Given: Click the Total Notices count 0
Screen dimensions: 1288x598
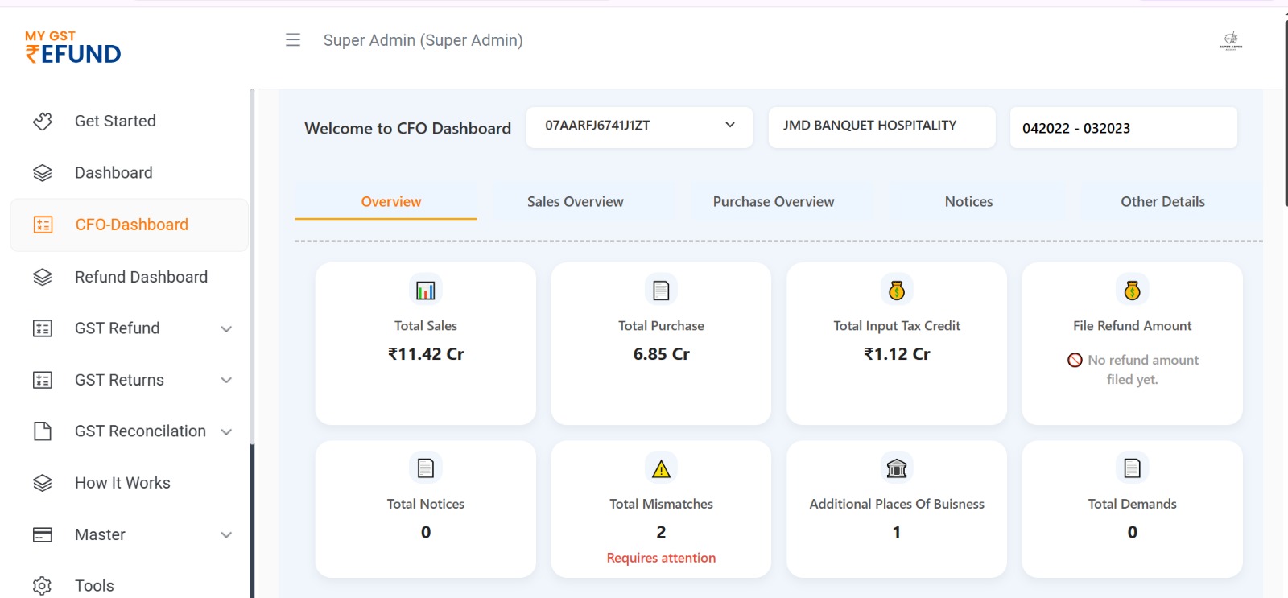Looking at the screenshot, I should coord(426,532).
